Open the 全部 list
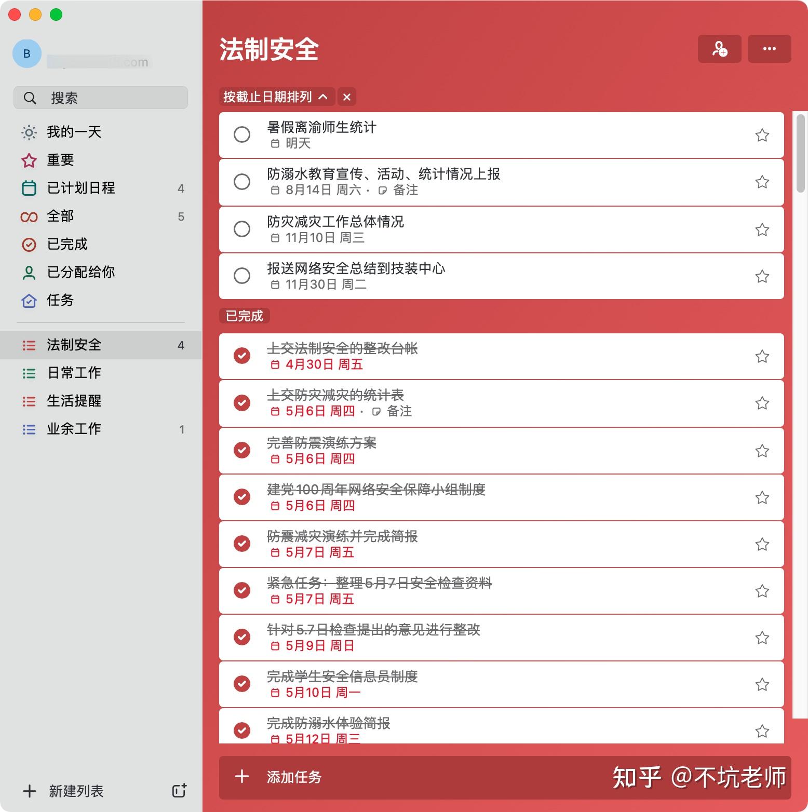The image size is (808, 812). (101, 216)
